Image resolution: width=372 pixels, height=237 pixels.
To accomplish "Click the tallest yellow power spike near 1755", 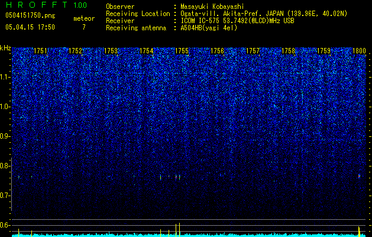I will point(179,230).
